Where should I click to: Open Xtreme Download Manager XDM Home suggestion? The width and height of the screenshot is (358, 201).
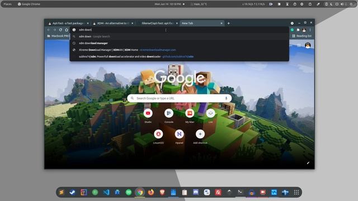tap(179, 50)
